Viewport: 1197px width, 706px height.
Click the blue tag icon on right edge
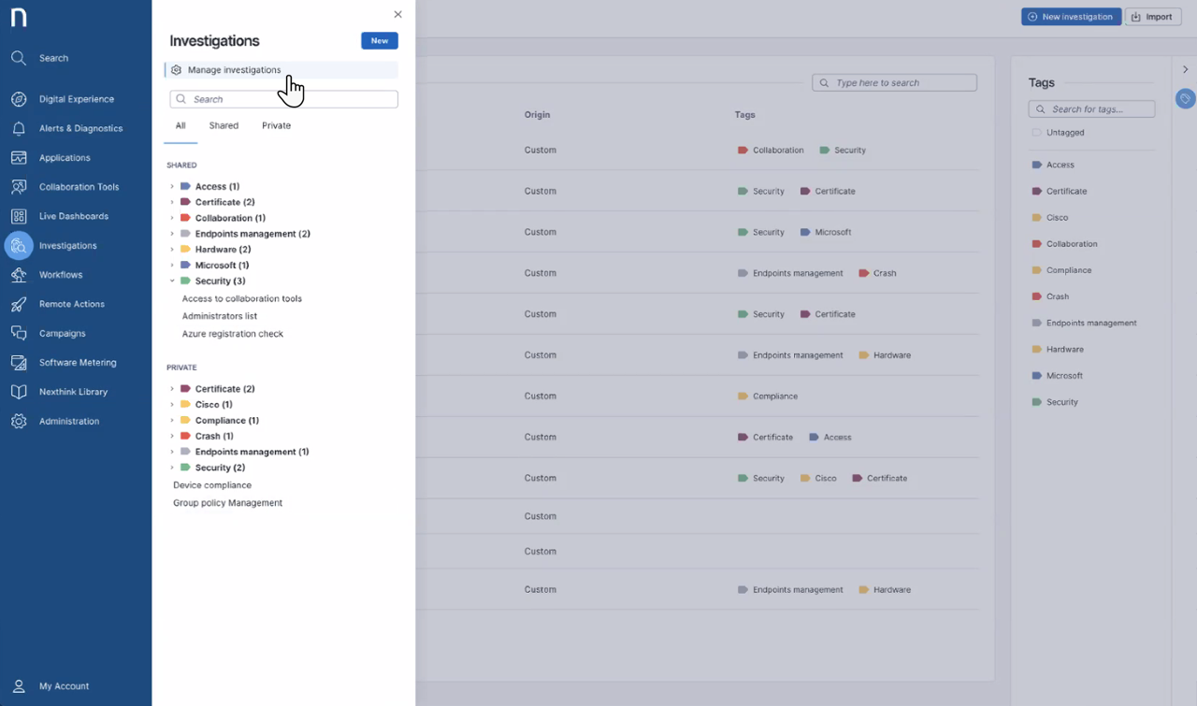[1185, 98]
